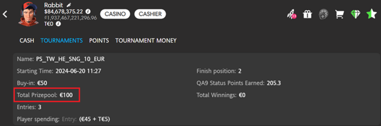This screenshot has height=126, width=381.
Task: Open the CASHIER button
Action: 150,14
